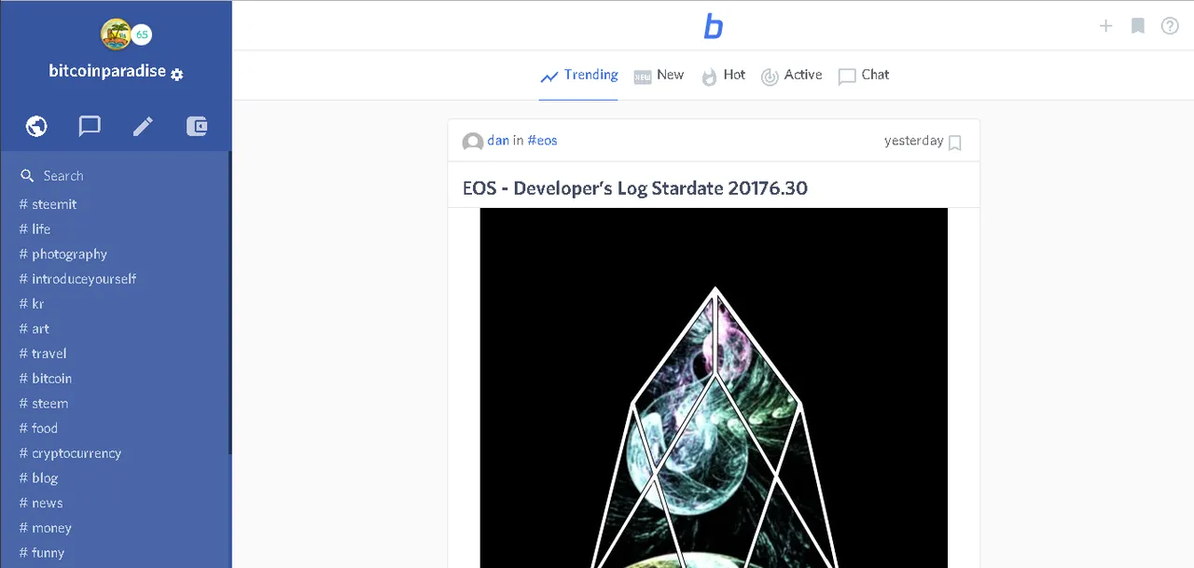Image resolution: width=1194 pixels, height=568 pixels.
Task: Open the reputation badge showing 65
Action: point(141,35)
